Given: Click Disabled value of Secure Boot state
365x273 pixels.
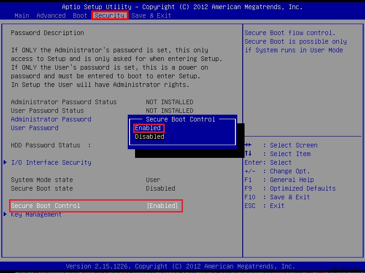Looking at the screenshot, I should [x=161, y=188].
